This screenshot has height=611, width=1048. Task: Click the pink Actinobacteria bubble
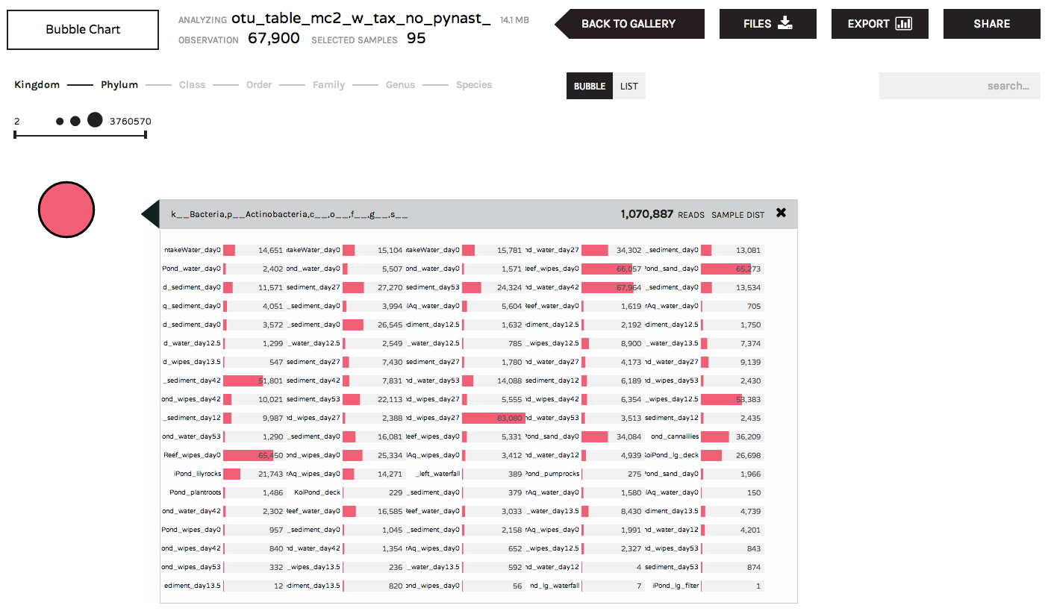(66, 211)
